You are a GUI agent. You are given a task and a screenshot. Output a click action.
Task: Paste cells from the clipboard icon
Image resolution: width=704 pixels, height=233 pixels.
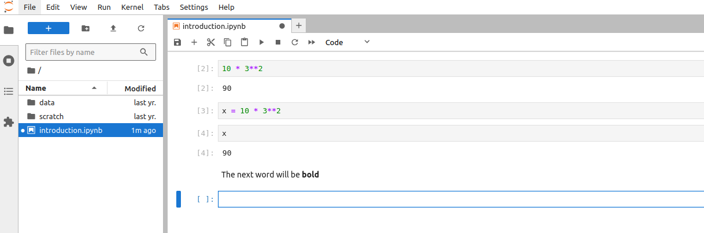tap(244, 42)
